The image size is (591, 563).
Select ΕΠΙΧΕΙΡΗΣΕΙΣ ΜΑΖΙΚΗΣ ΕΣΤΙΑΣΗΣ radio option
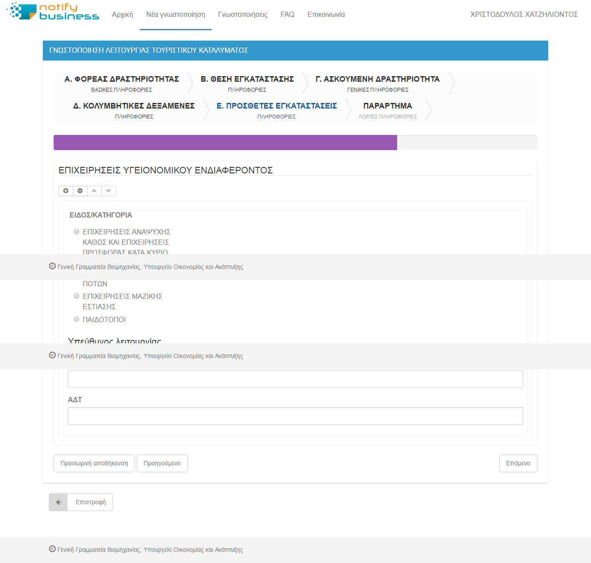coord(77,296)
